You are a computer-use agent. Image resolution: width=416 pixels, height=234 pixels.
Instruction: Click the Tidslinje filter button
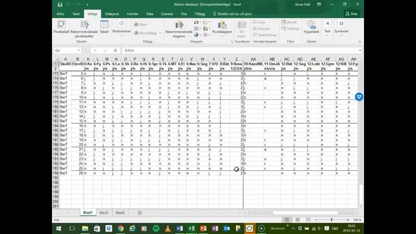pos(291,29)
